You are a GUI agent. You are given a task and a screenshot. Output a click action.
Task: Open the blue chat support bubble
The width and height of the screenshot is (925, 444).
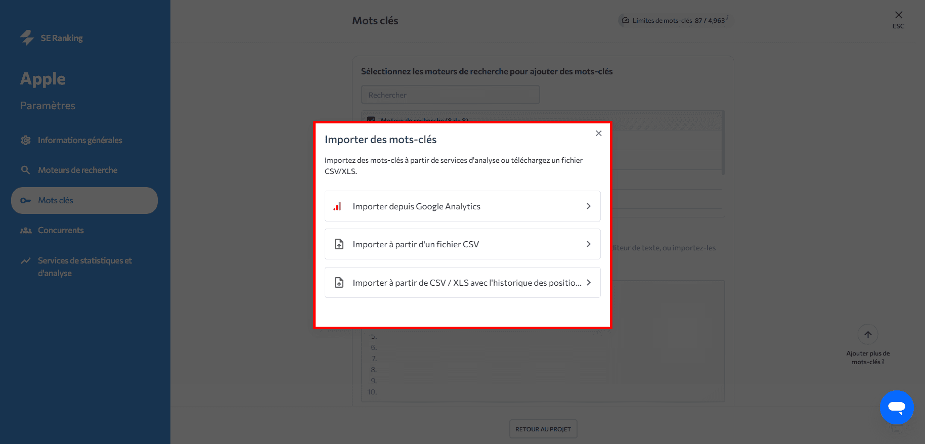[x=897, y=407]
